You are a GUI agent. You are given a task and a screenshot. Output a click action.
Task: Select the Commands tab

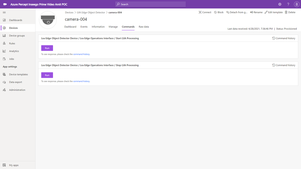tap(128, 27)
